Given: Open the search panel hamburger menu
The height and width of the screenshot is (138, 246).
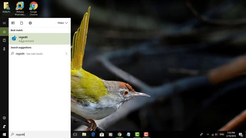Looking at the screenshot, I should coord(4,23).
